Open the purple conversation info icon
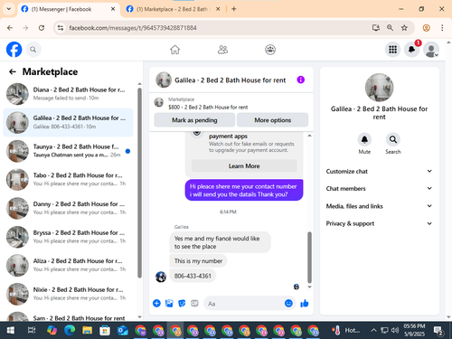This screenshot has height=339, width=452. point(301,80)
